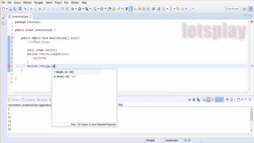Image resolution: width=254 pixels, height=143 pixels.
Task: Open dropdown arrow next to Debug icon
Action: 76,9
